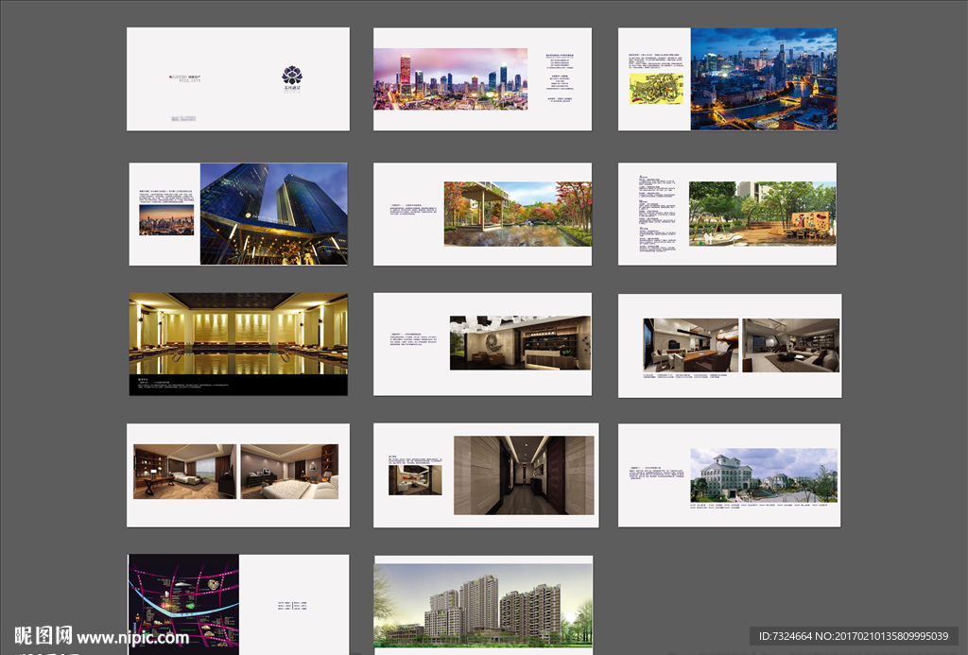
Task: Click the small interior thumbnail beside the corridor image
Action: click(x=415, y=480)
